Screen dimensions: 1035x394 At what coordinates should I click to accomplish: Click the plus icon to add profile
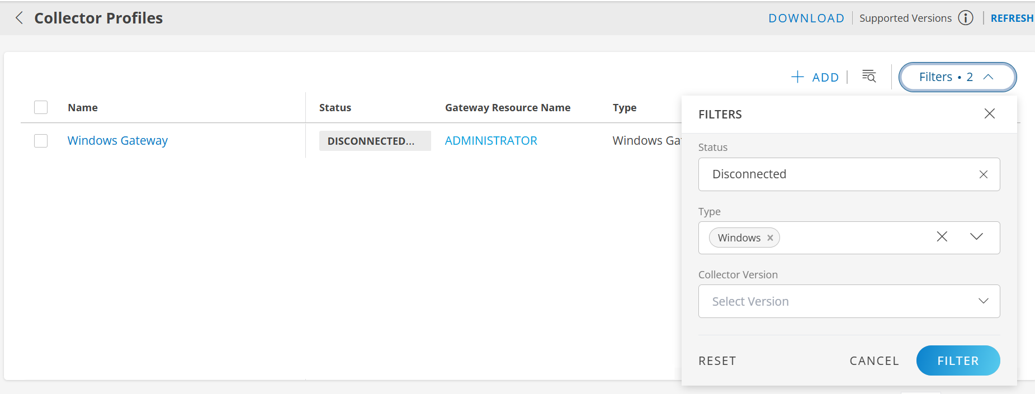(797, 77)
